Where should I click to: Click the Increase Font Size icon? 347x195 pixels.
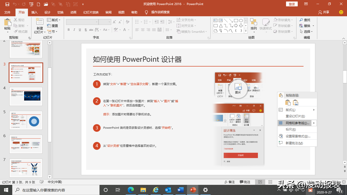tap(114, 22)
